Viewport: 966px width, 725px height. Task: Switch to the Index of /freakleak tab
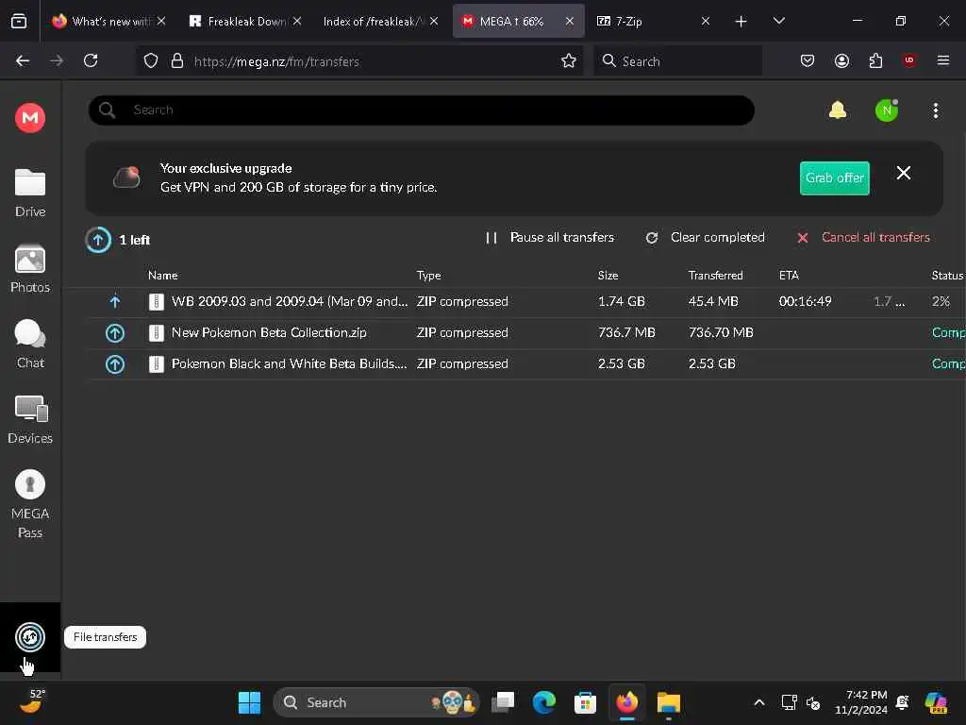point(381,21)
